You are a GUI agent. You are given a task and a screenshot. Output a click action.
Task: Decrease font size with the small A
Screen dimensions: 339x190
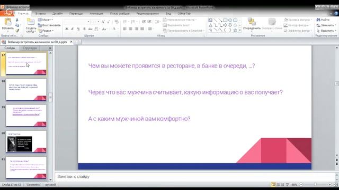pos(109,22)
